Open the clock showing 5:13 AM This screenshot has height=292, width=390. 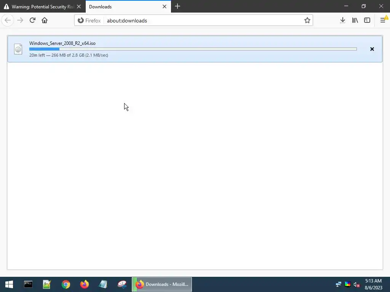click(373, 284)
